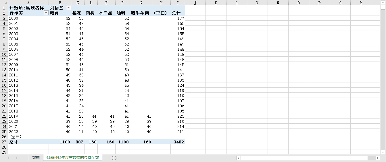Select row 14 header
The image size is (386, 162).
4,75
